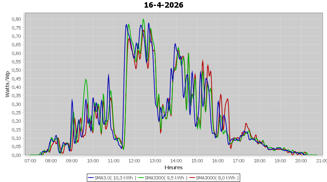327x182 pixels.
Task: Click the 15:00 time axis tick label
Action: 197,161
